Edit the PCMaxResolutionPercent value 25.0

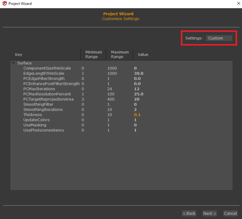pyautogui.click(x=138, y=94)
